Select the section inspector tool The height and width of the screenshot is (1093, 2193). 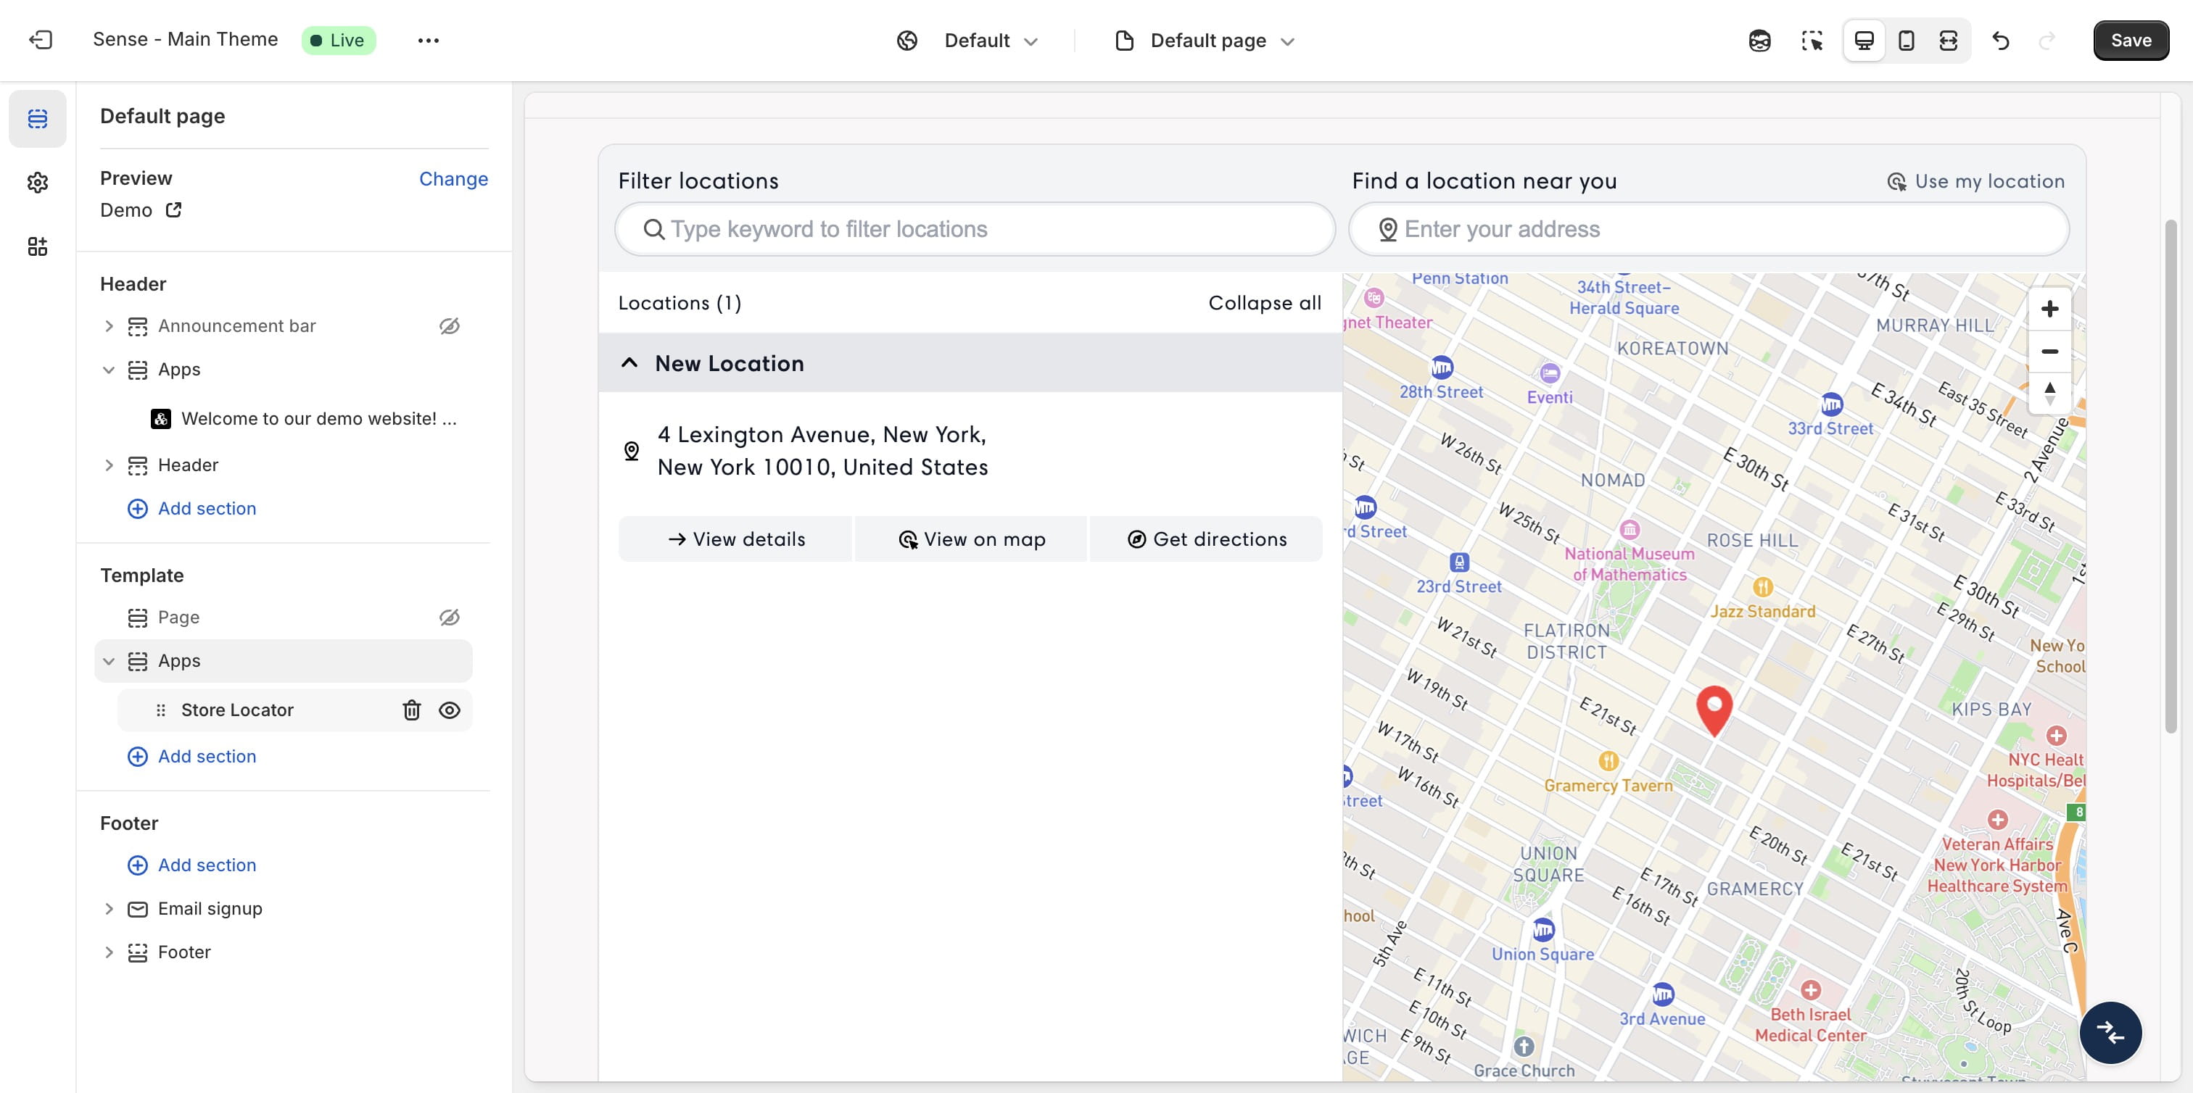tap(1812, 40)
